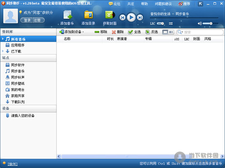Open the 帮助 help menu

coord(145,4)
